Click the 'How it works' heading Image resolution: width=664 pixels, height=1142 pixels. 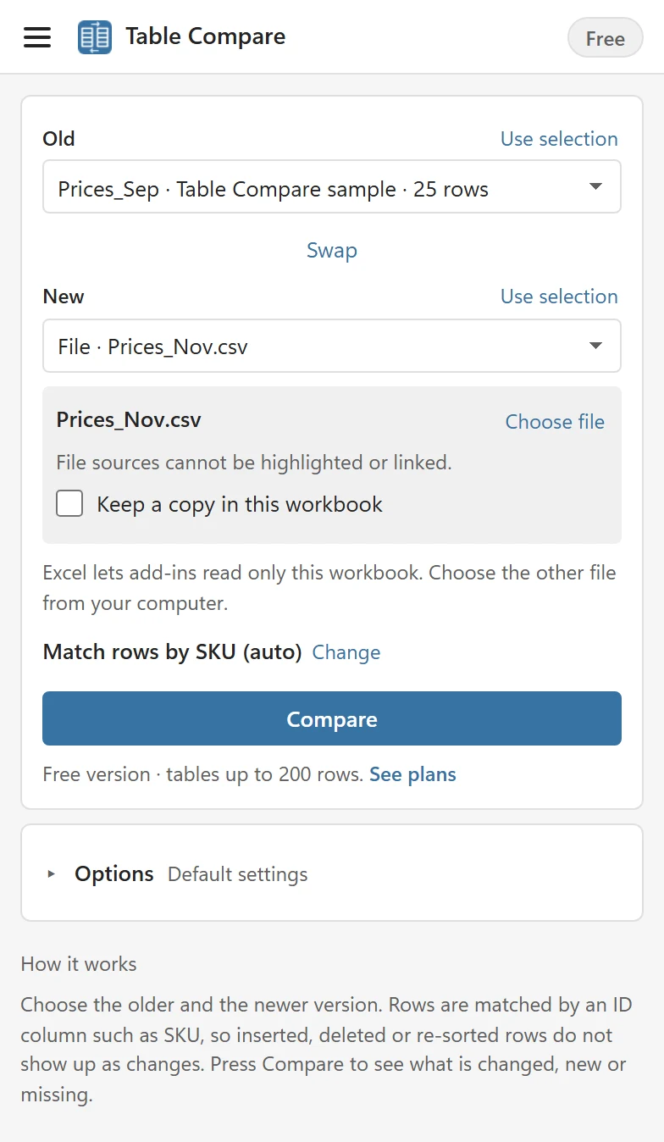(x=79, y=964)
